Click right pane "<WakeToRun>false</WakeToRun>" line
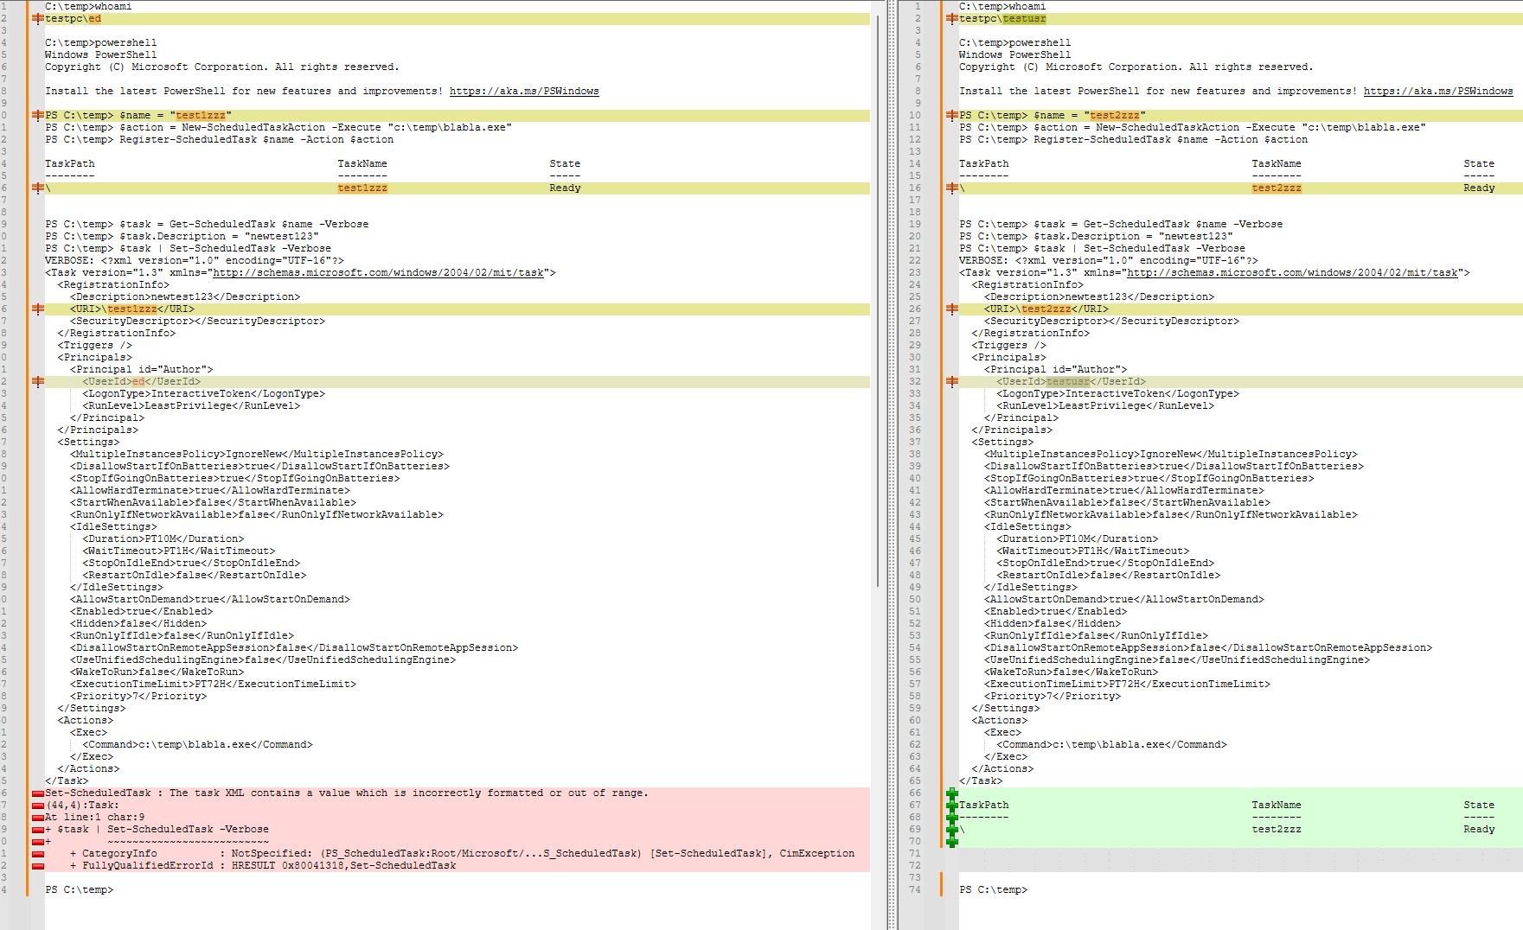 coord(1071,672)
